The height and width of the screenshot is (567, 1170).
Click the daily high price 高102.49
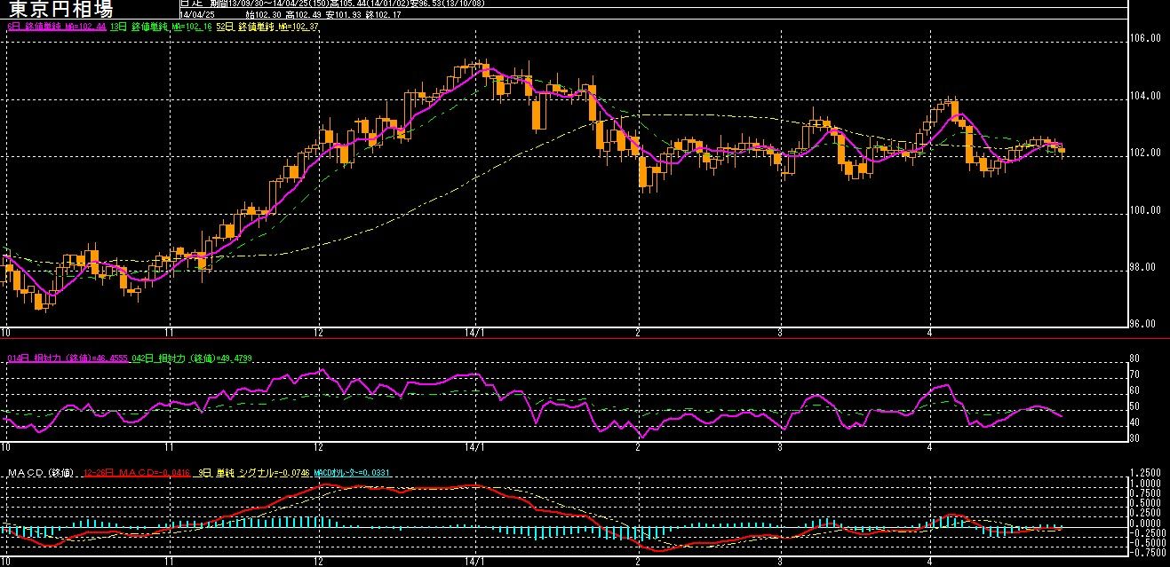pos(305,14)
